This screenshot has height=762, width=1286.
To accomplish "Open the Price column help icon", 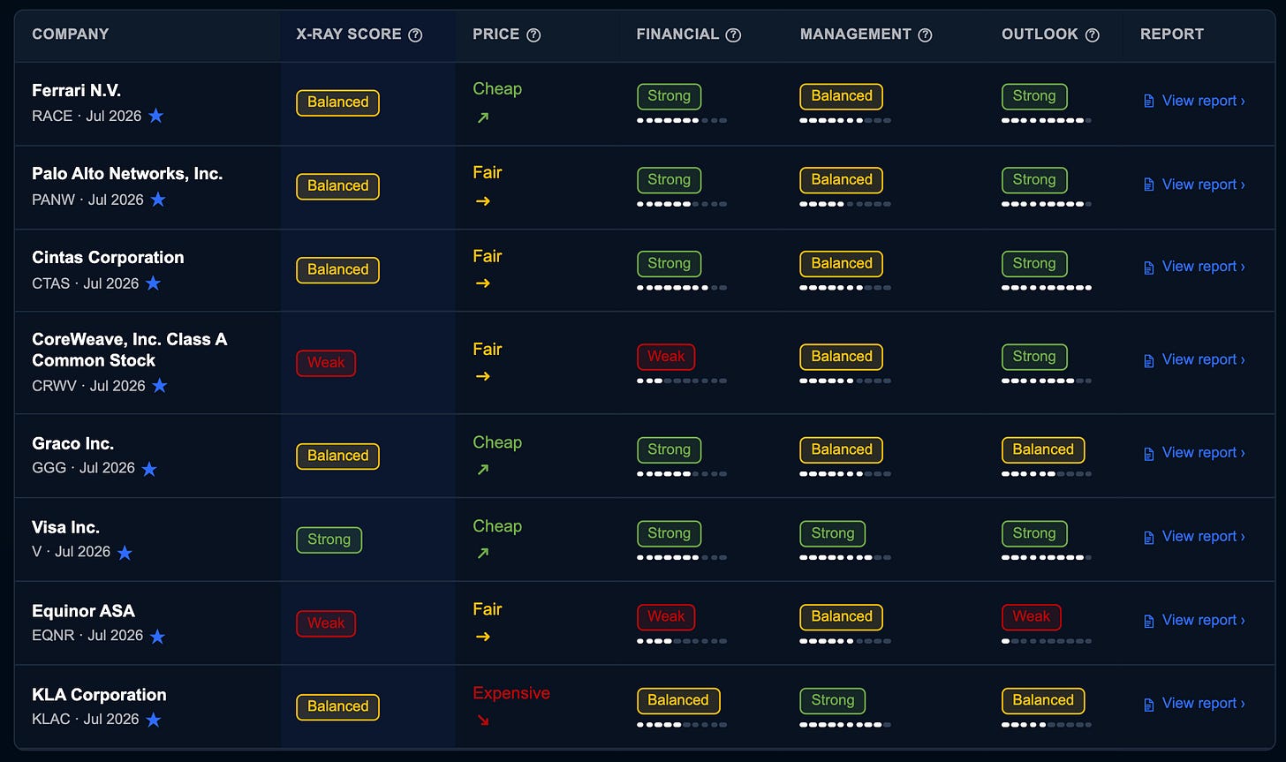I will 533,35.
